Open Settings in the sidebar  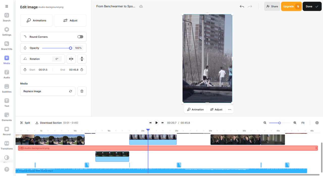point(7,32)
